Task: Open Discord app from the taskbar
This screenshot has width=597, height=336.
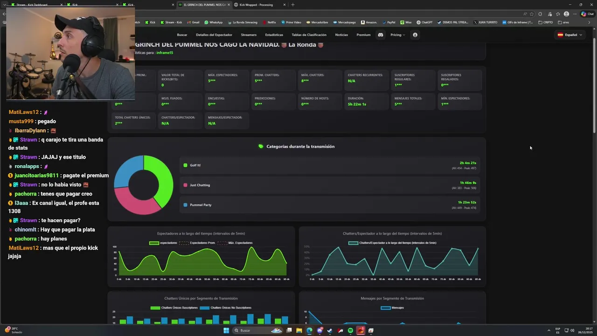Action: click(x=319, y=330)
